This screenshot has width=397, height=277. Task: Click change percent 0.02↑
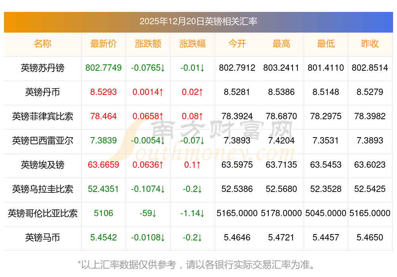click(193, 92)
